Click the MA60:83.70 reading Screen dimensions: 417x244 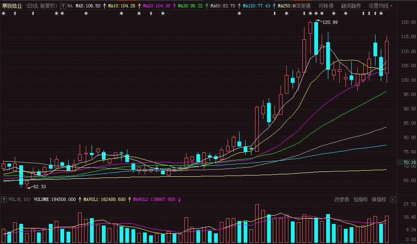(x=223, y=6)
